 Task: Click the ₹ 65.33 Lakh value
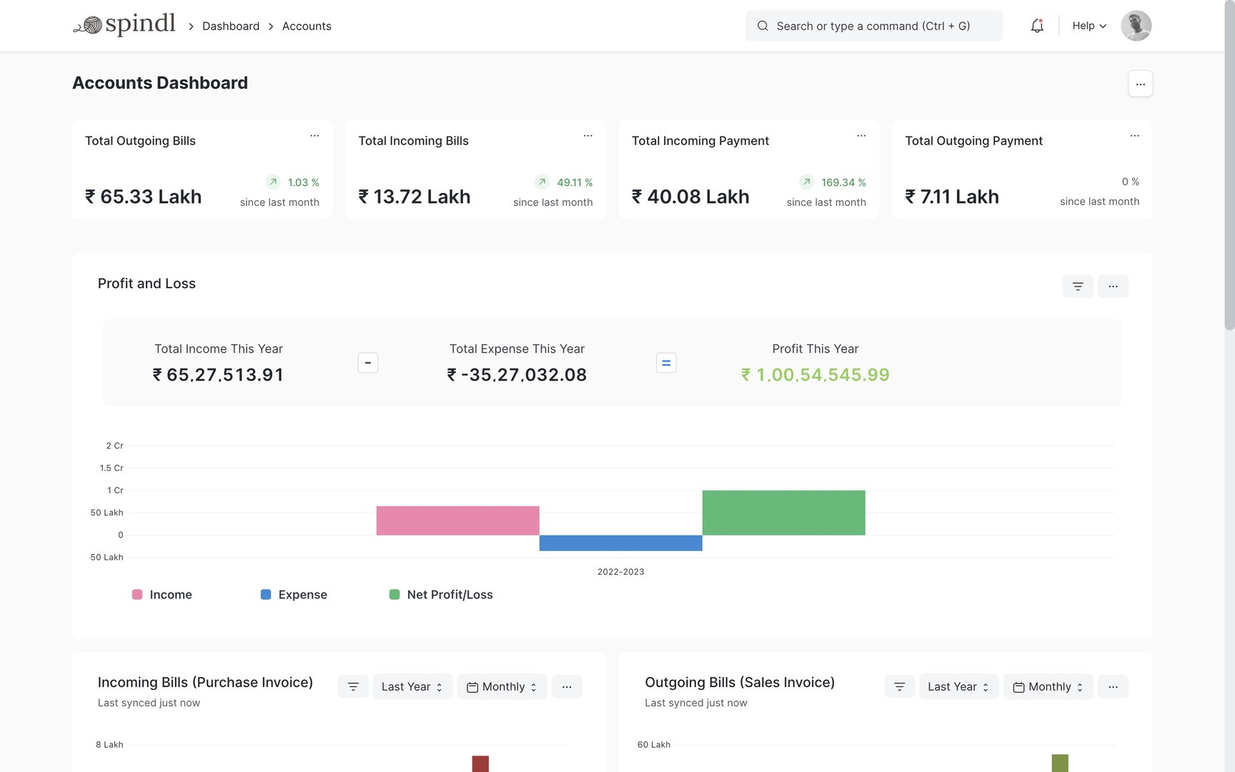point(143,197)
